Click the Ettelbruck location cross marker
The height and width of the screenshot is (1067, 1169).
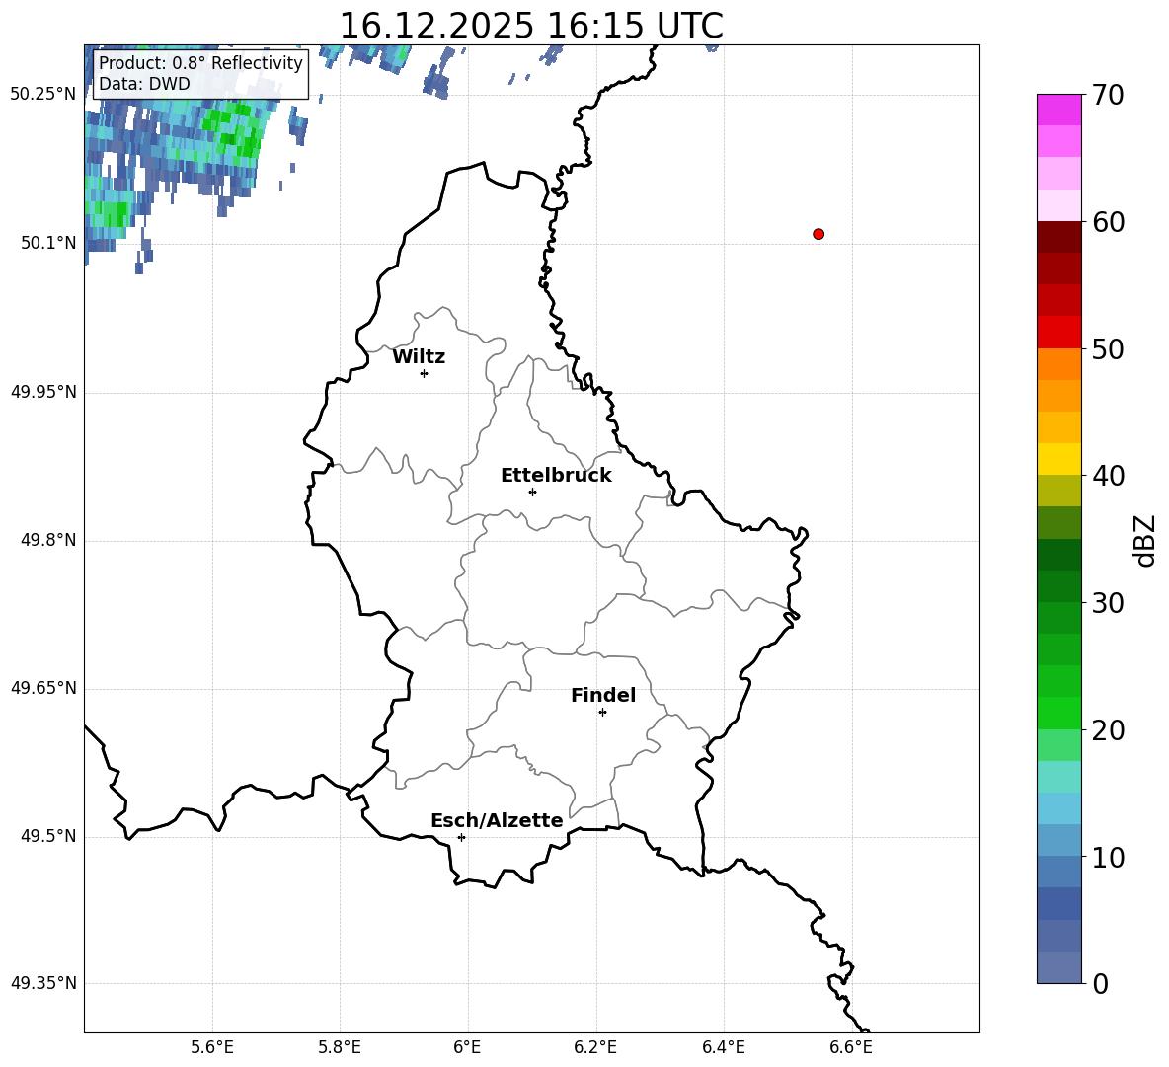click(532, 492)
